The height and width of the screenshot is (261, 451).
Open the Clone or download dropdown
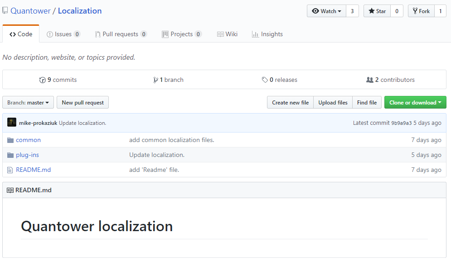coord(415,103)
